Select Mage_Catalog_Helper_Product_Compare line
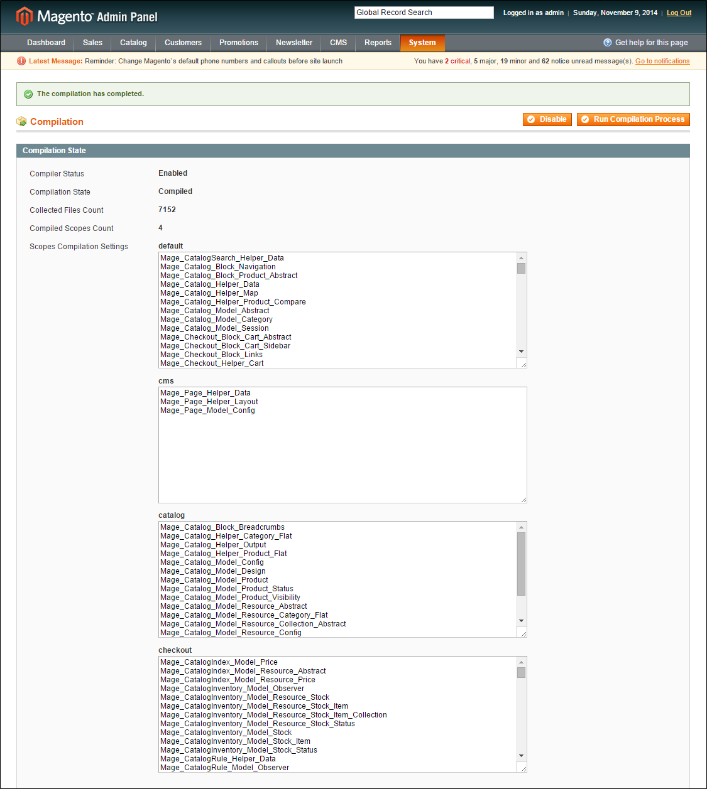707x789 pixels. click(x=233, y=302)
